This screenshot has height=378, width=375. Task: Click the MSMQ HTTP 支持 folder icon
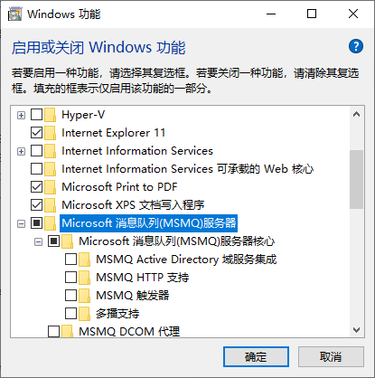pos(84,278)
